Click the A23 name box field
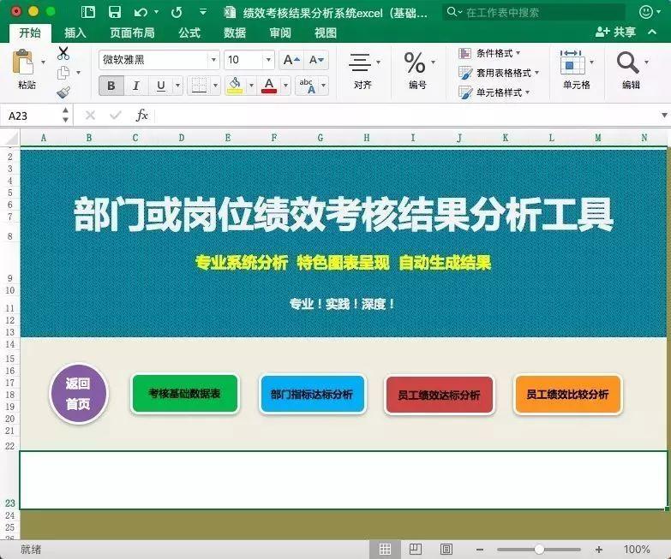The width and height of the screenshot is (671, 559). [x=36, y=116]
